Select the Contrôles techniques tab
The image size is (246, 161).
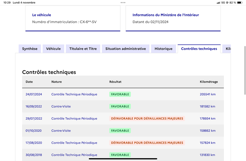pyautogui.click(x=199, y=49)
